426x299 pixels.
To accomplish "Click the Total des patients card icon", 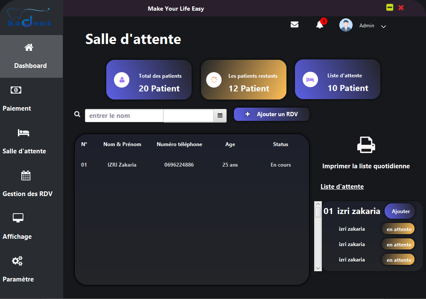I will (122, 80).
